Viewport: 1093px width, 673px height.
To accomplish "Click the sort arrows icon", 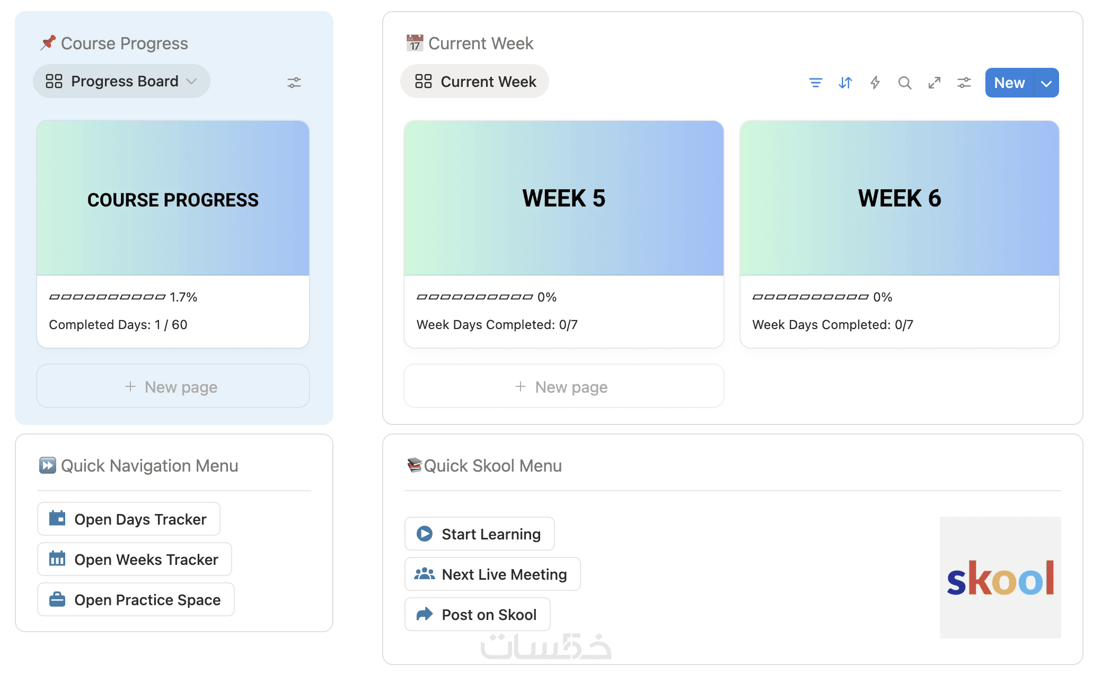I will [x=845, y=83].
